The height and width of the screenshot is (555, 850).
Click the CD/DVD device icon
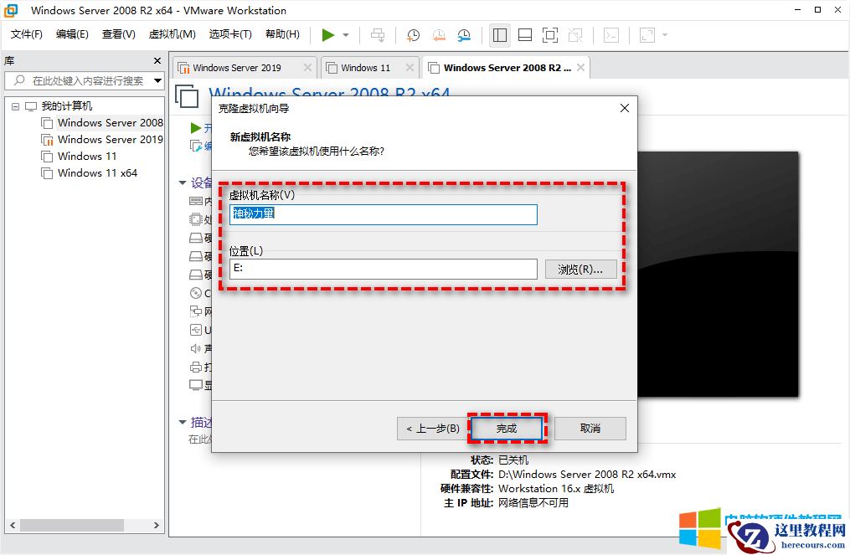coord(196,293)
